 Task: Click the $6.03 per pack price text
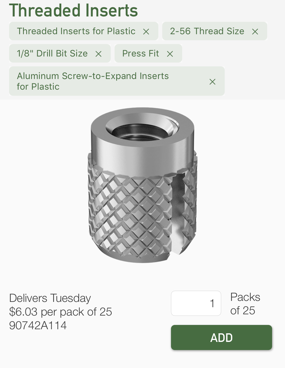pyautogui.click(x=61, y=312)
